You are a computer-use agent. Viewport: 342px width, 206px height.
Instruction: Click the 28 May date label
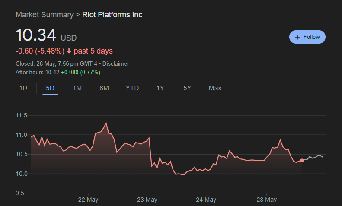tap(266, 200)
